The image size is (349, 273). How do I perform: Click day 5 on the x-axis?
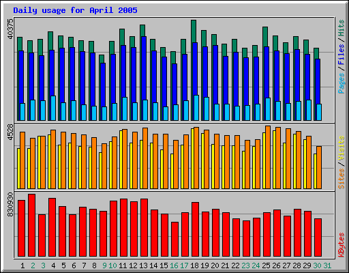pyautogui.click(x=63, y=265)
